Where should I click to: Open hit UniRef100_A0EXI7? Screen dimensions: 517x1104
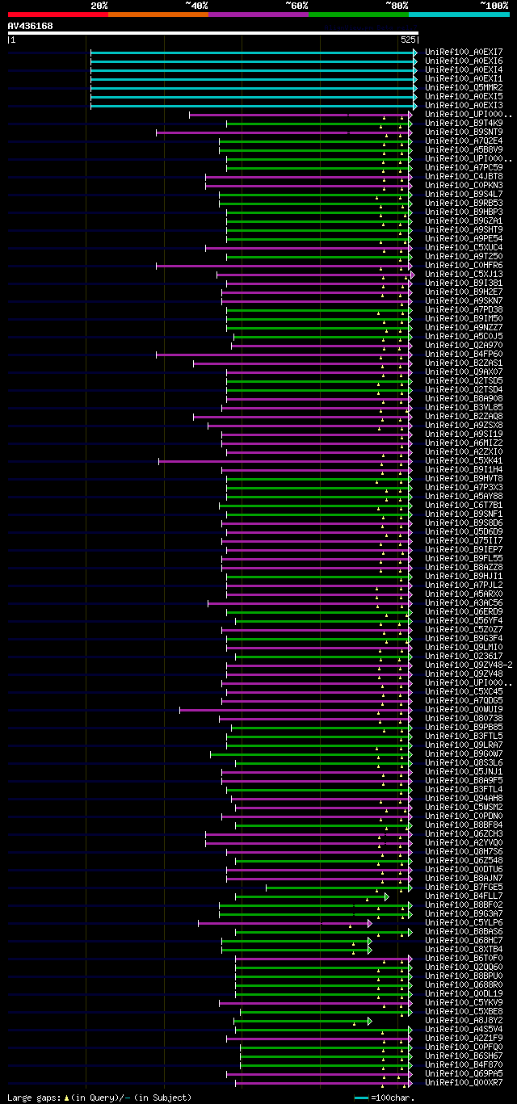click(464, 52)
